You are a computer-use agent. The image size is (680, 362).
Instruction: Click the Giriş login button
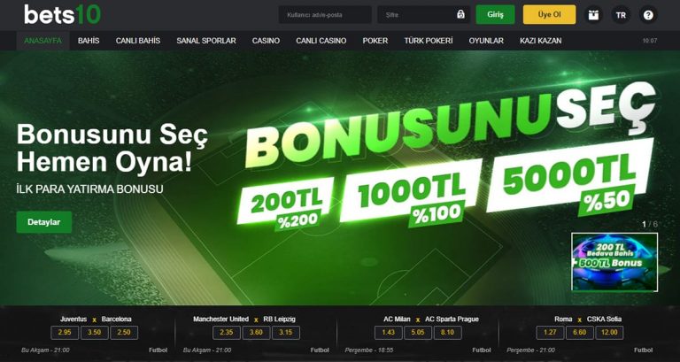495,15
